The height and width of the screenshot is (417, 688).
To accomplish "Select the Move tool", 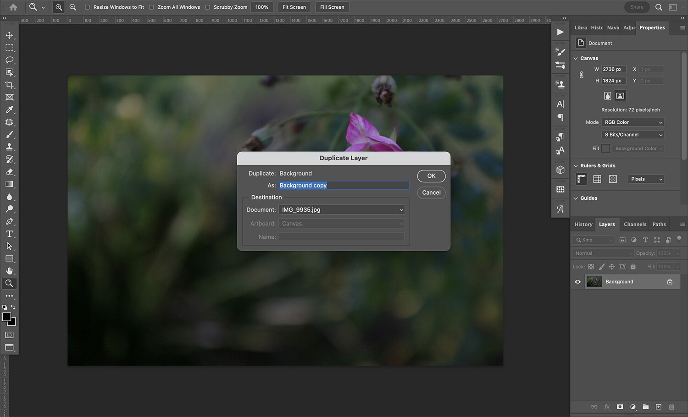I will pyautogui.click(x=10, y=35).
